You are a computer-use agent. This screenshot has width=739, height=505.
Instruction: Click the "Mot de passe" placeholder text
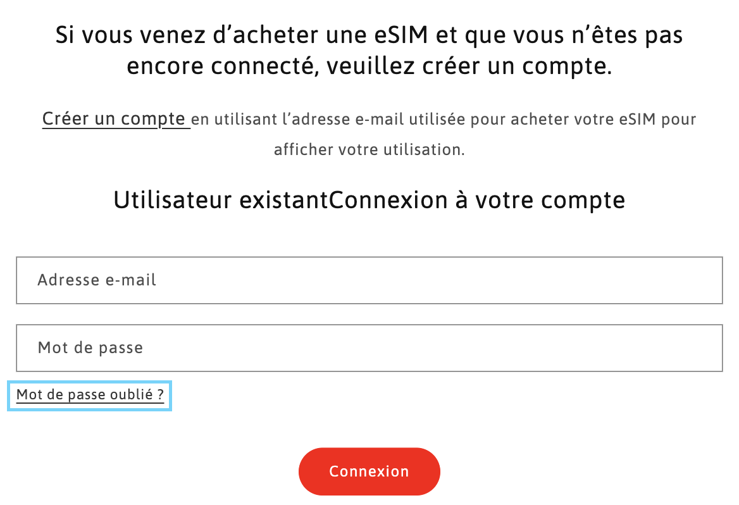pyautogui.click(x=90, y=348)
